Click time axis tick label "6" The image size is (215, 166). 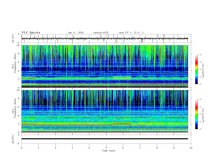123,148
